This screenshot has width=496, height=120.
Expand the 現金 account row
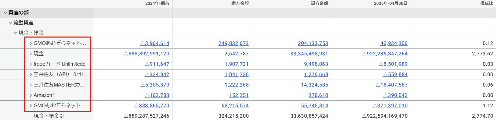[31, 54]
